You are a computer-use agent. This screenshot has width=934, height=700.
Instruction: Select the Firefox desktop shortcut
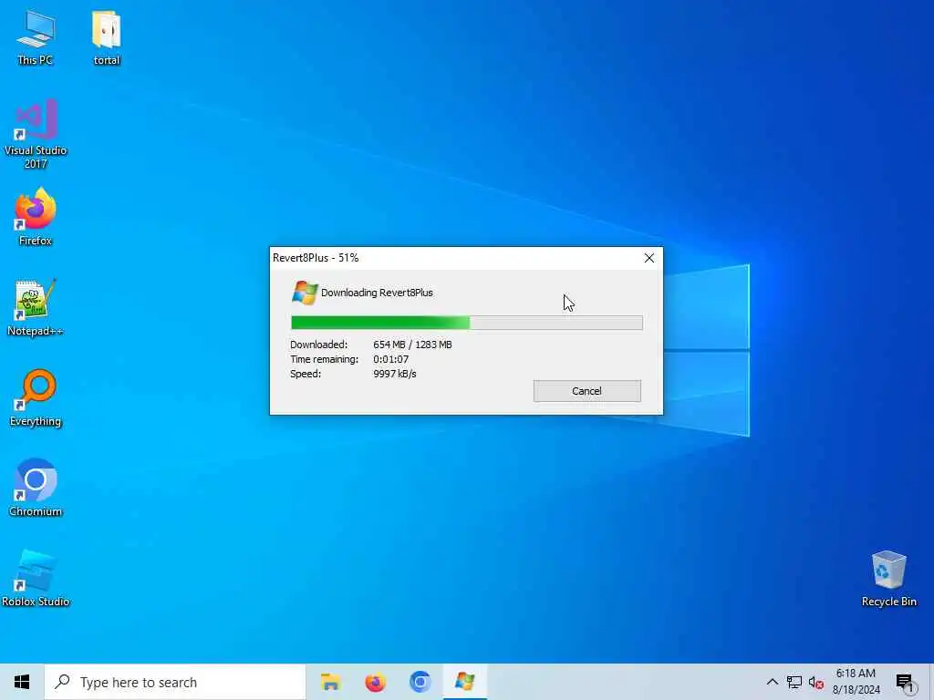(36, 217)
